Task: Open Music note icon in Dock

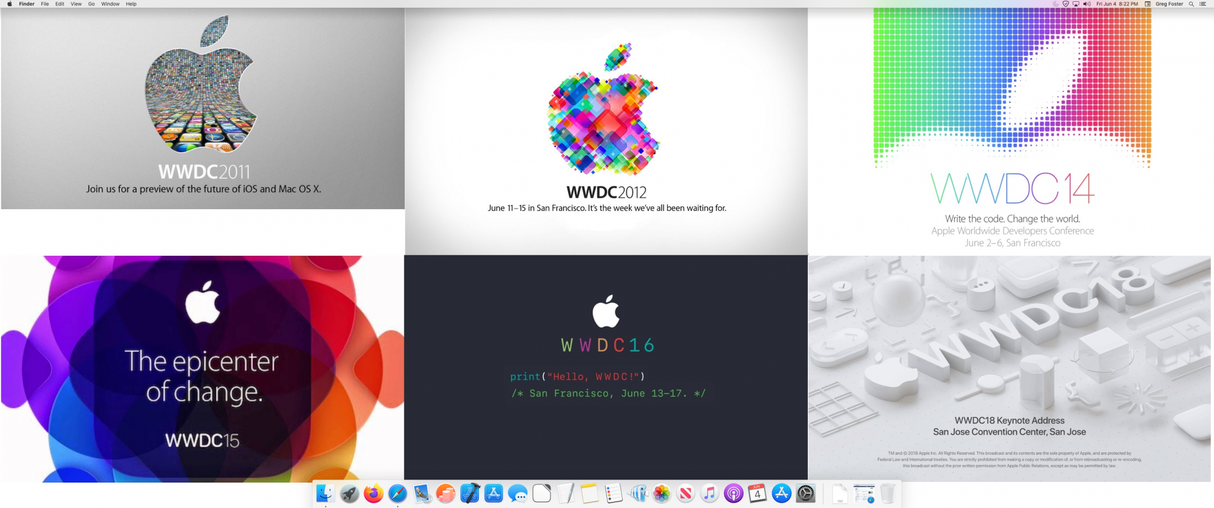Action: click(710, 493)
